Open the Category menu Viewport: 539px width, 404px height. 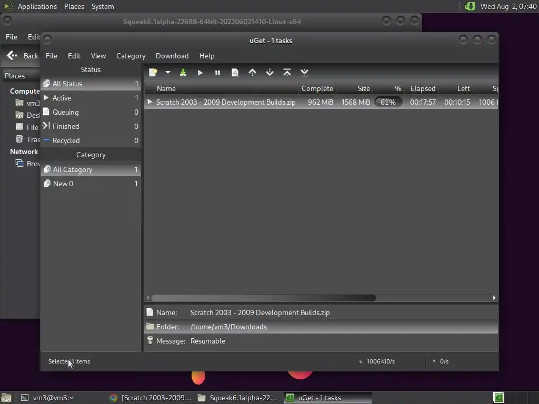(131, 56)
